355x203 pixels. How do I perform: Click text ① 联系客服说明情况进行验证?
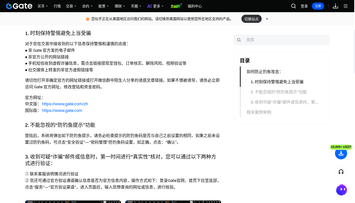[x=52, y=174]
